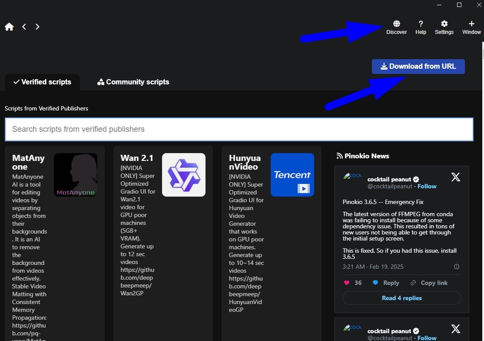This screenshot has height=341, width=484.
Task: Minimize the Pinokio window
Action: pyautogui.click(x=439, y=5)
